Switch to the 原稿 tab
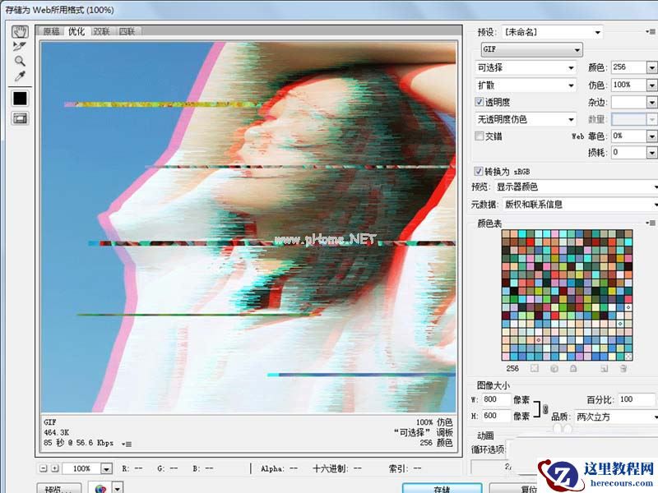 [x=51, y=31]
